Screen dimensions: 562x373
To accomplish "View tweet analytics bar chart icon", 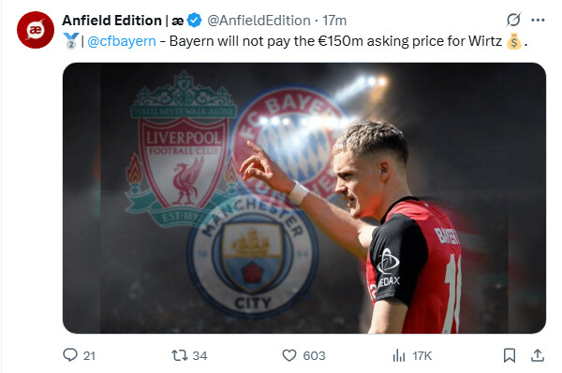I will coord(399,355).
